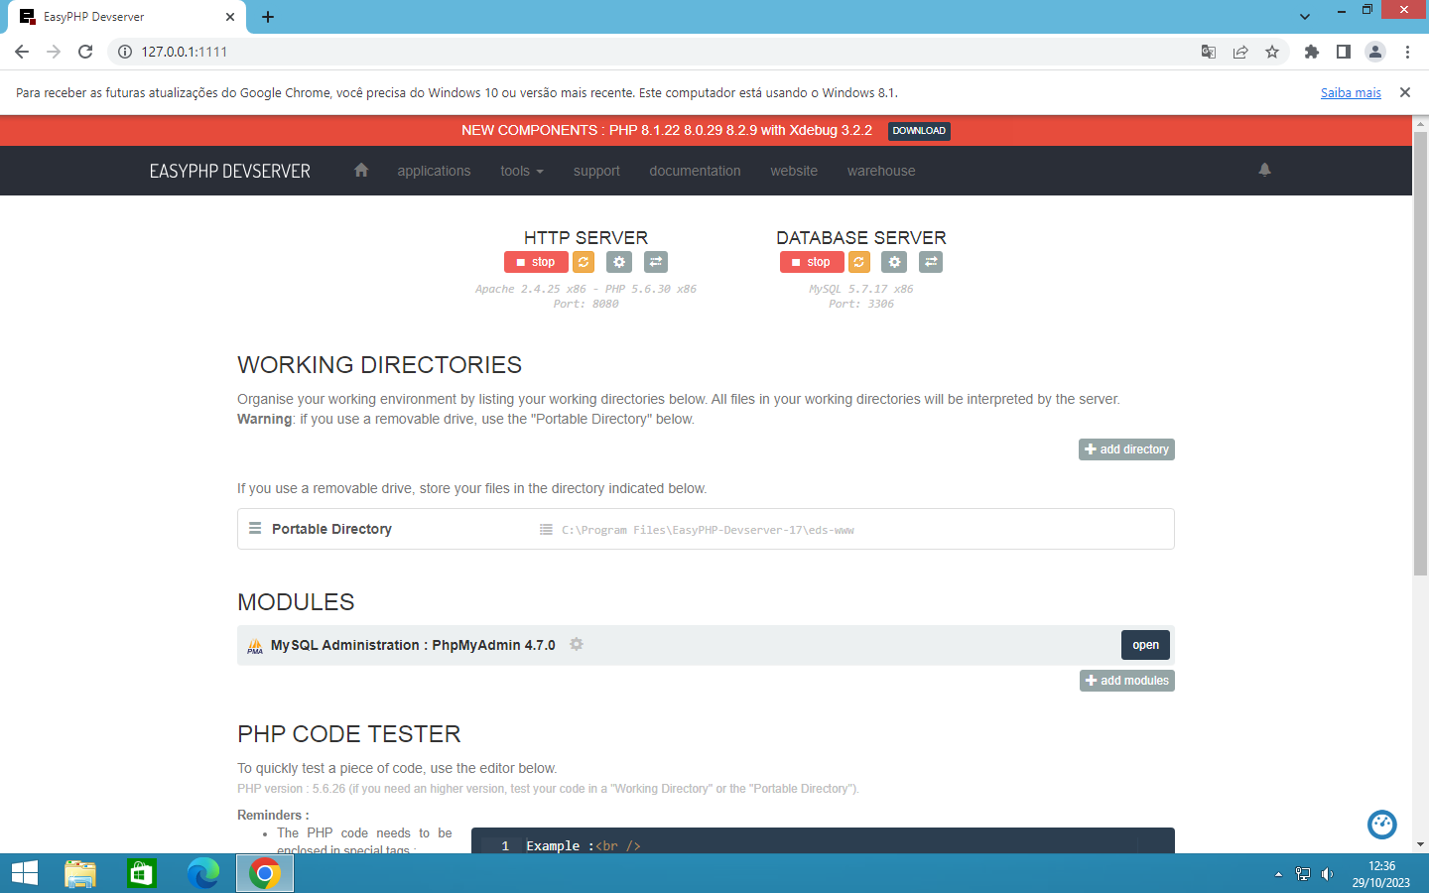Viewport: 1429px width, 893px height.
Task: Click the PhpMyAdmin PMA logo icon
Action: 255,646
